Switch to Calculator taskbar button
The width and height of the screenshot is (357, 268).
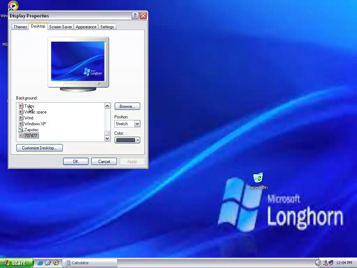pyautogui.click(x=90, y=263)
